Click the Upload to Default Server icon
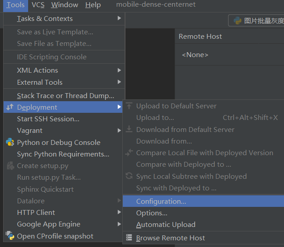 coord(129,106)
